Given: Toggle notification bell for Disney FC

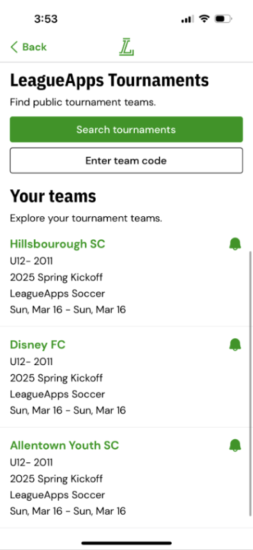Looking at the screenshot, I should tap(235, 345).
